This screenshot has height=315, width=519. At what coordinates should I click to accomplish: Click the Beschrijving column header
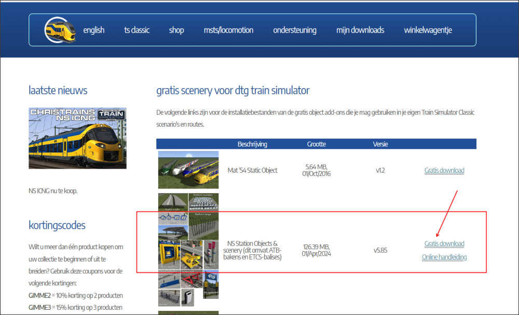coord(252,144)
